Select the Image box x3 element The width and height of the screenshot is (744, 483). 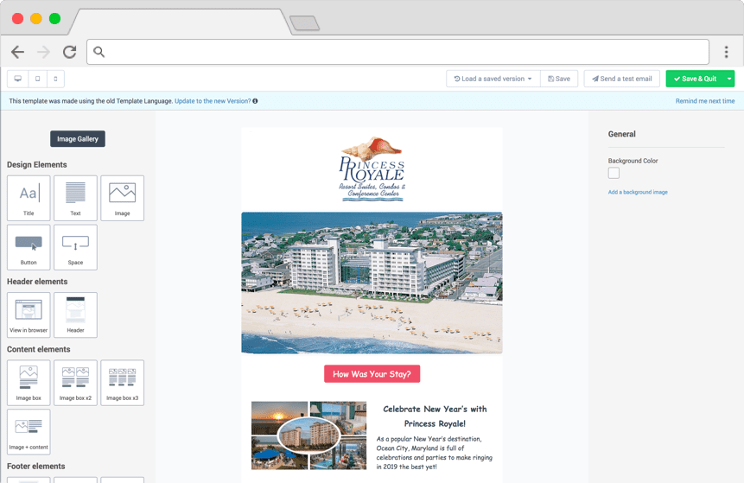coord(123,383)
